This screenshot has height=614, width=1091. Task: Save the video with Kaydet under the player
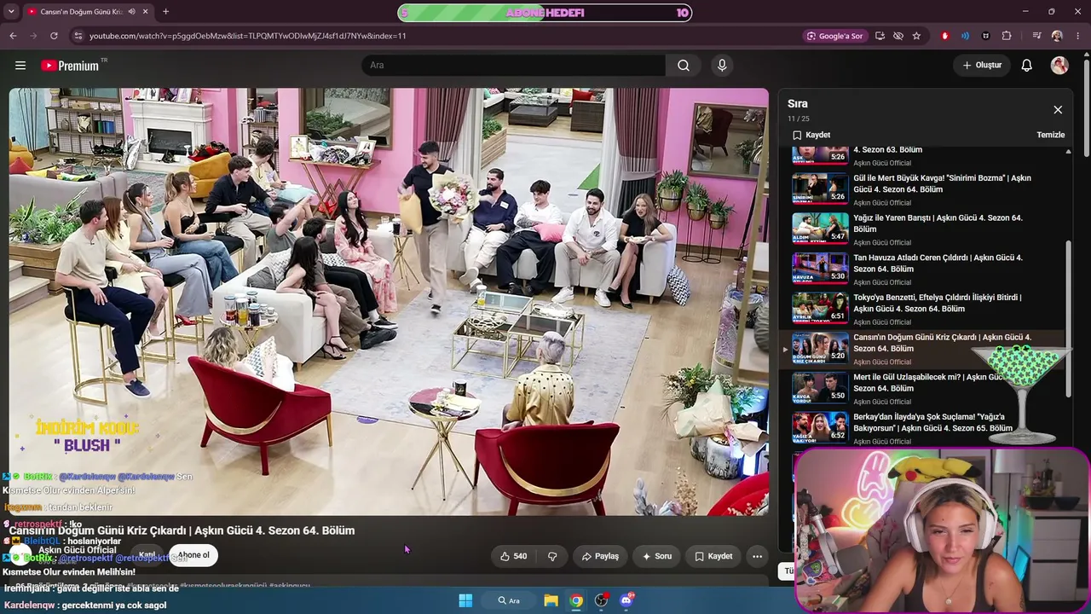pyautogui.click(x=713, y=556)
